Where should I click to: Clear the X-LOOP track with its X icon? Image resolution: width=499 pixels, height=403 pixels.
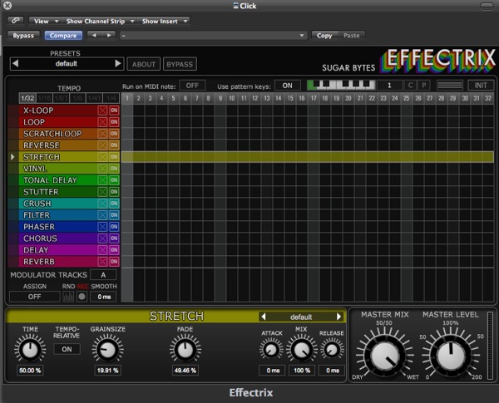point(102,111)
